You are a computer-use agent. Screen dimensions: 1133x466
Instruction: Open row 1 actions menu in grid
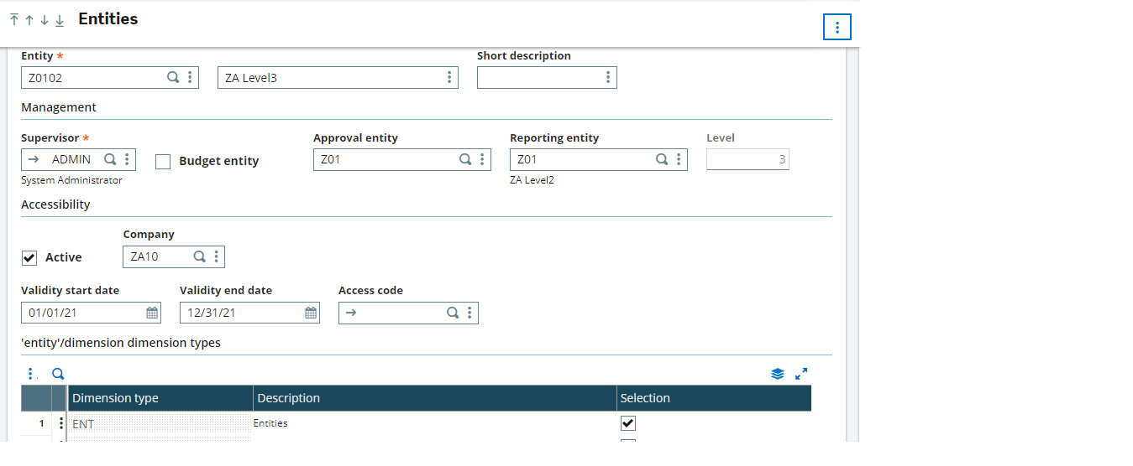tap(60, 423)
